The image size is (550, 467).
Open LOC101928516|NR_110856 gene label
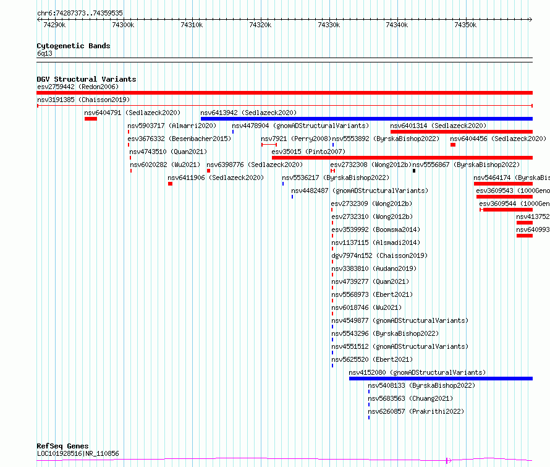(x=78, y=453)
